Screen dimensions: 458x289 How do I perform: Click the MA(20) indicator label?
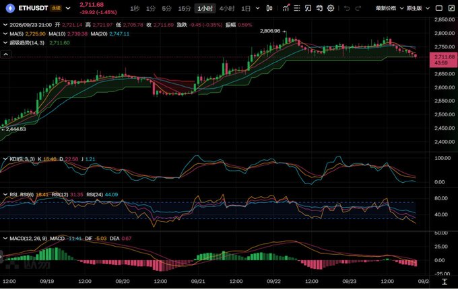pyautogui.click(x=99, y=34)
